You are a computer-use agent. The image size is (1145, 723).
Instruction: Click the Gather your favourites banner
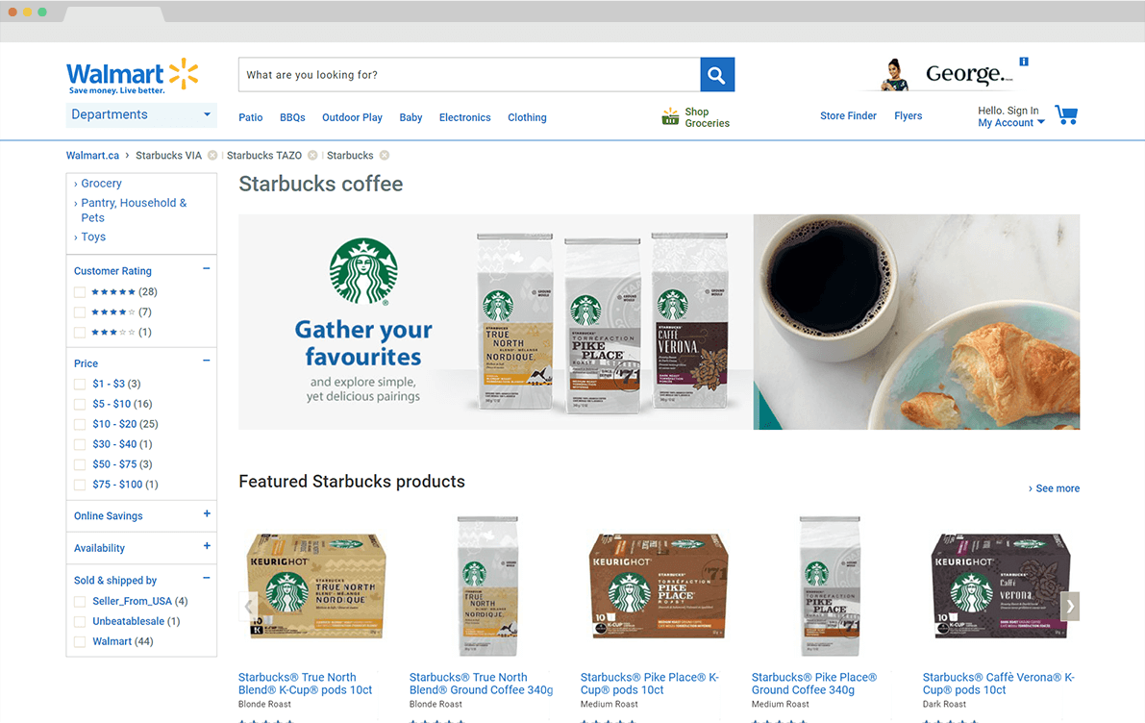659,322
